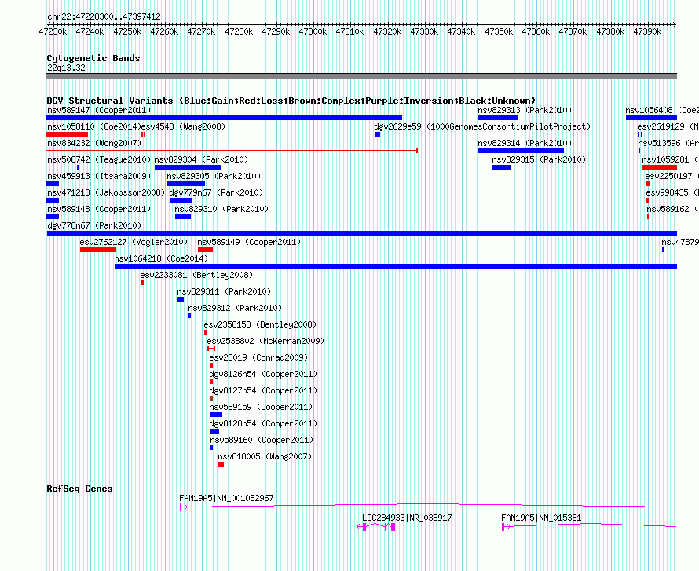This screenshot has width=699, height=571.
Task: Click the Cytogenetic Bands track title
Action: click(93, 58)
